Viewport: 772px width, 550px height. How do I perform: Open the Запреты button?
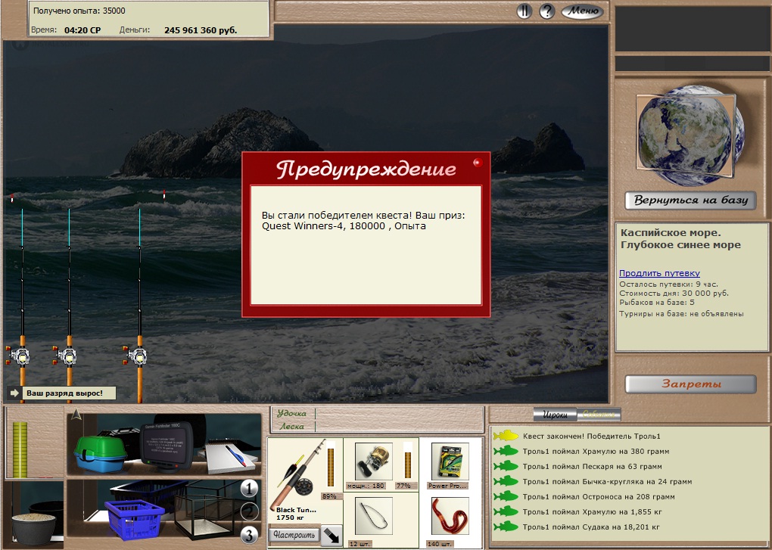tap(690, 384)
